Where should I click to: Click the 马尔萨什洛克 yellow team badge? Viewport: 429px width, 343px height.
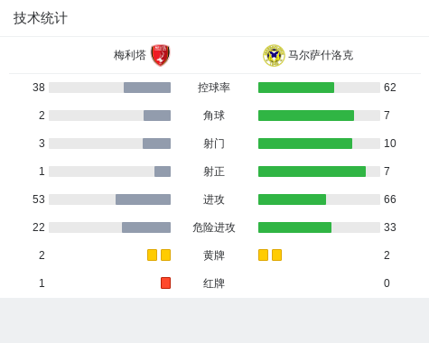click(274, 55)
